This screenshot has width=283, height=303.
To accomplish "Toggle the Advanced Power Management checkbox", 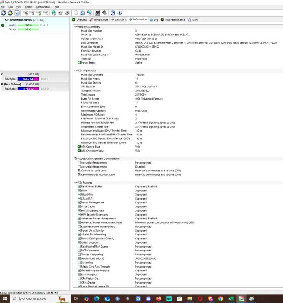I will [x=79, y=219].
